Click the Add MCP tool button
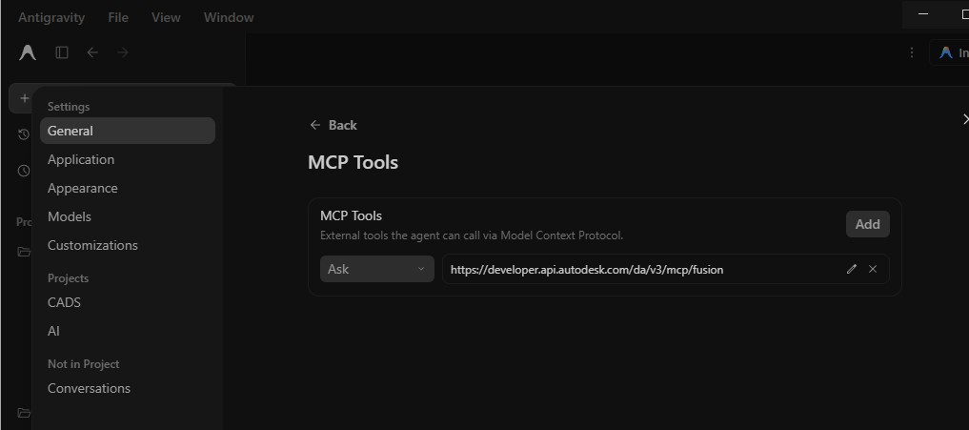Viewport: 969px width, 430px height. click(868, 224)
